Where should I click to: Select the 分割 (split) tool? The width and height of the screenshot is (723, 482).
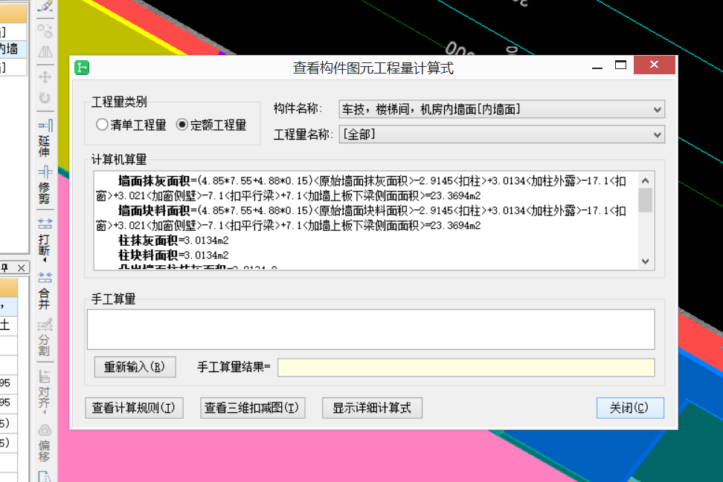pos(45,338)
